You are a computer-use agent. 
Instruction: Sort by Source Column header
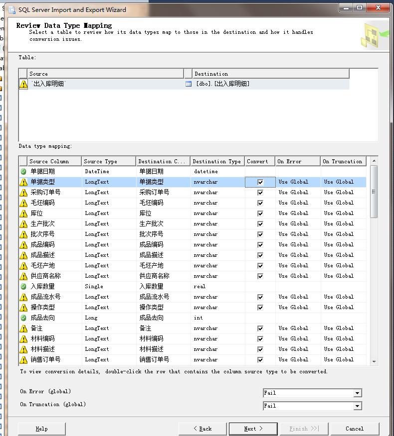click(54, 161)
